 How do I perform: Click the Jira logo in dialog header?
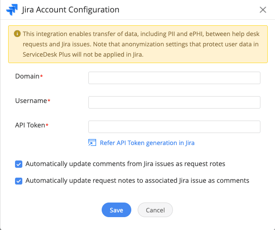(12, 9)
